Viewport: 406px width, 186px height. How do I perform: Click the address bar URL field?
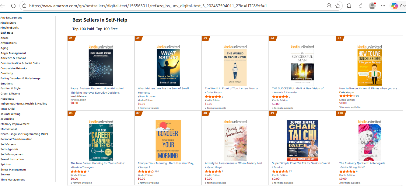coord(152,6)
